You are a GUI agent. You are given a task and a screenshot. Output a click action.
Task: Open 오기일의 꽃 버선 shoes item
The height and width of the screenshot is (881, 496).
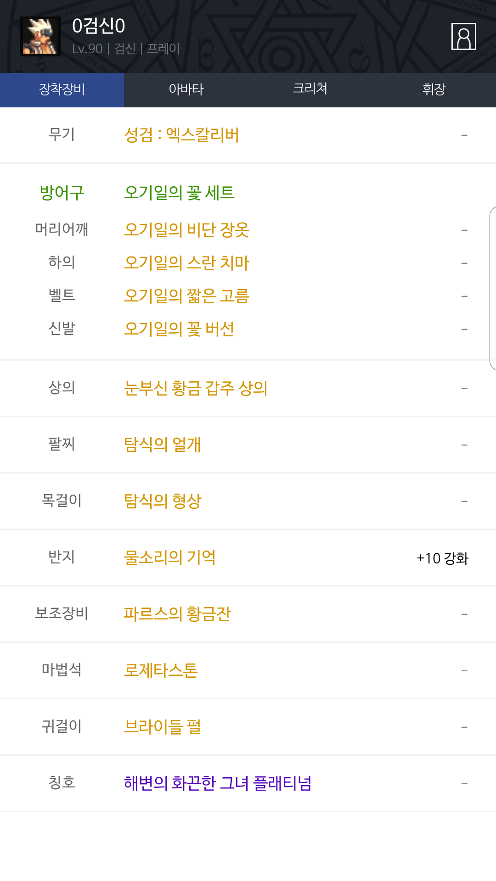pyautogui.click(x=179, y=329)
